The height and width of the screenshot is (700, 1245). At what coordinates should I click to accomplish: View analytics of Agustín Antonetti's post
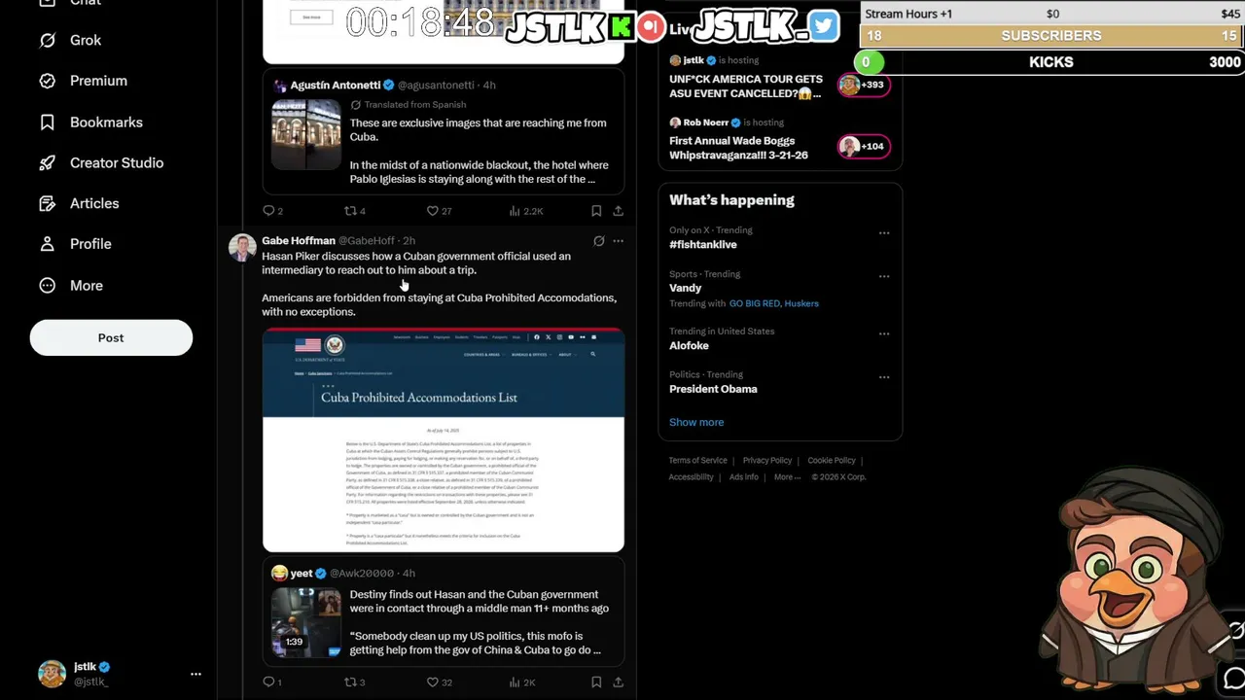(x=526, y=211)
